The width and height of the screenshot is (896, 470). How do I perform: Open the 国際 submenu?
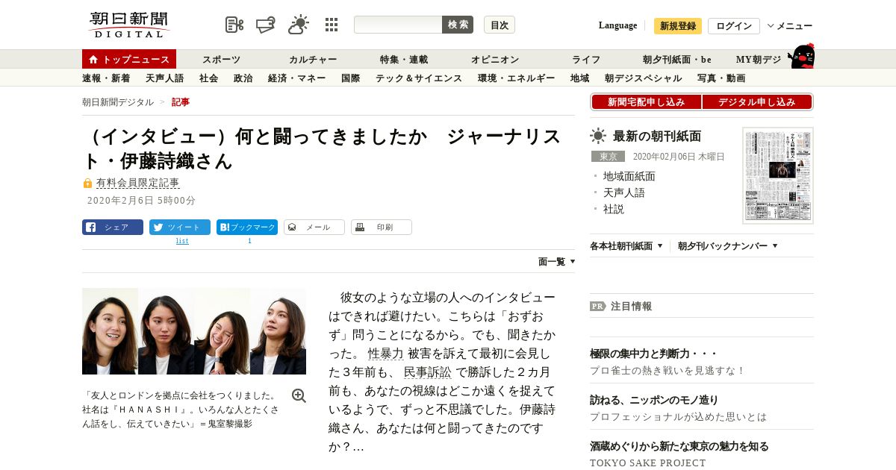[x=350, y=78]
